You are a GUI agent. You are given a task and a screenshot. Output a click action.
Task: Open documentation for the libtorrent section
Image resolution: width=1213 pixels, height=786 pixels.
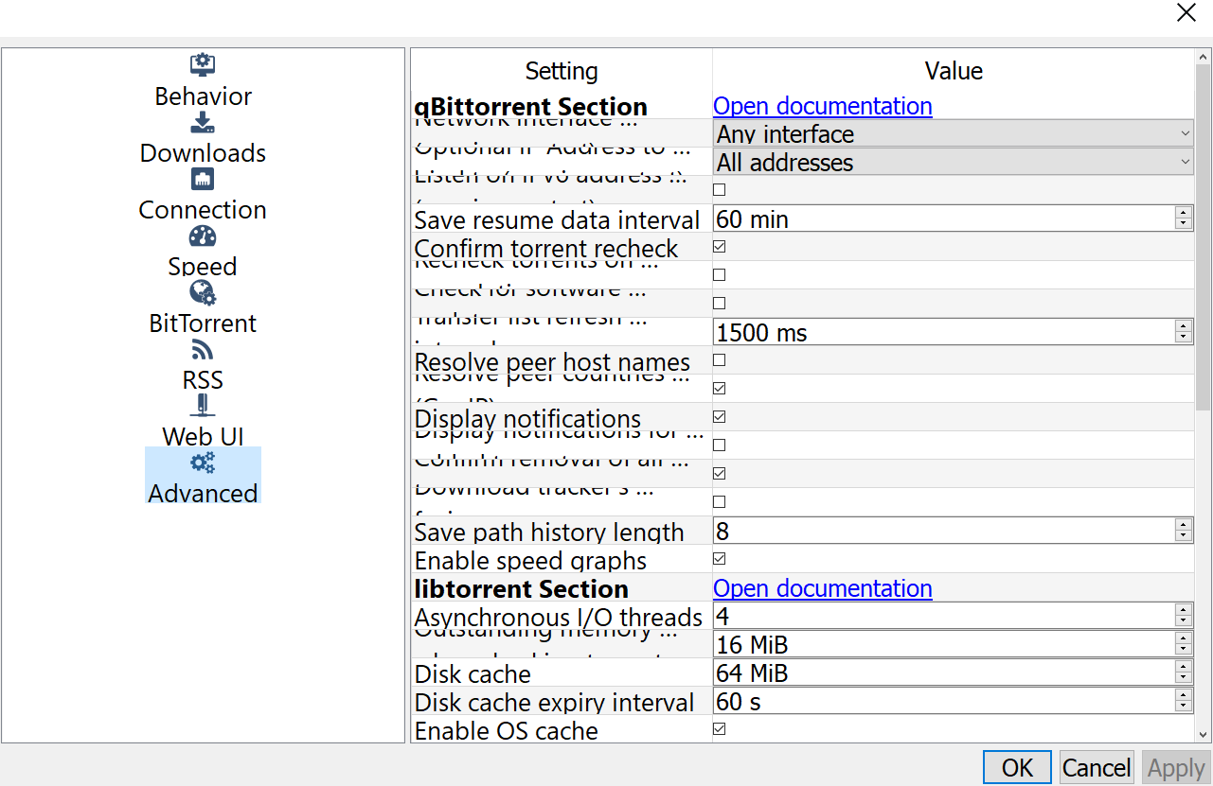[x=822, y=588]
